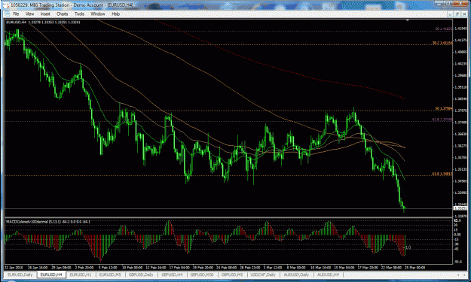Viewport: 471px width, 282px height.
Task: Open the Insert menu
Action: (x=45, y=14)
